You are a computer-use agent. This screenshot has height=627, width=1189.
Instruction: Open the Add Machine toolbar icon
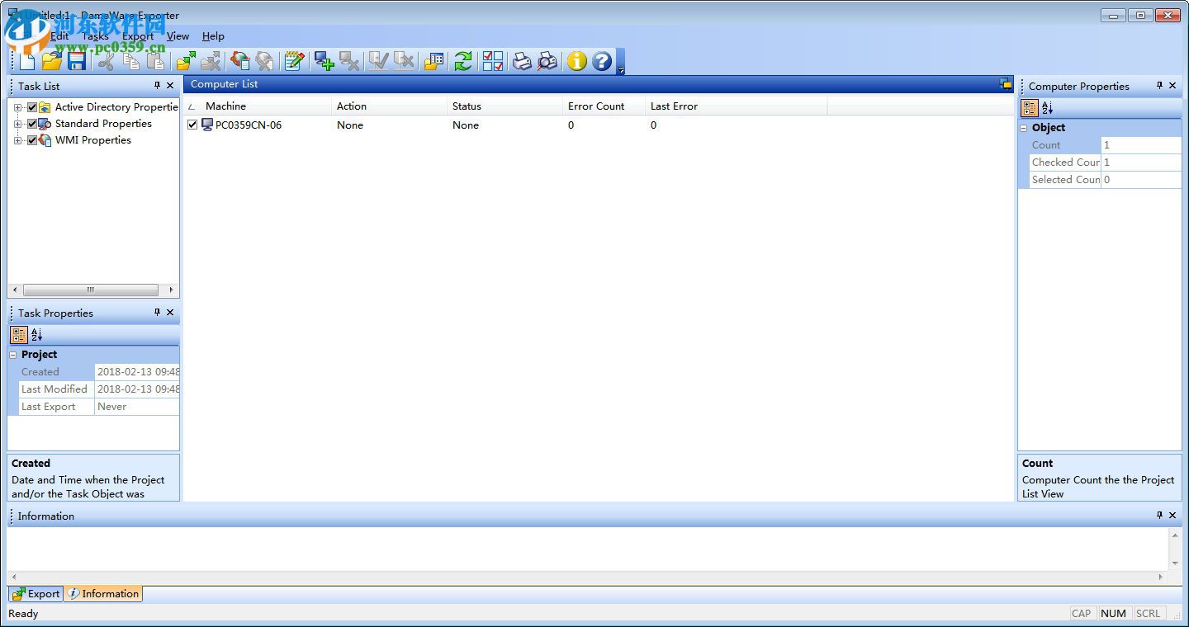[324, 61]
